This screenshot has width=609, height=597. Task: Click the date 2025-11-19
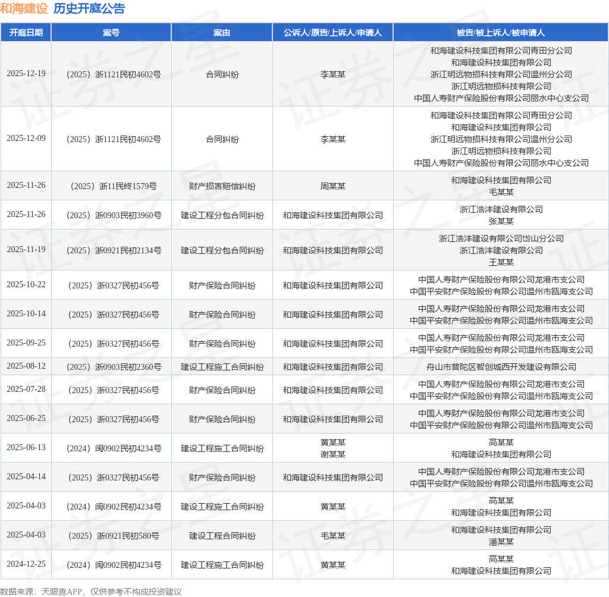[26, 249]
